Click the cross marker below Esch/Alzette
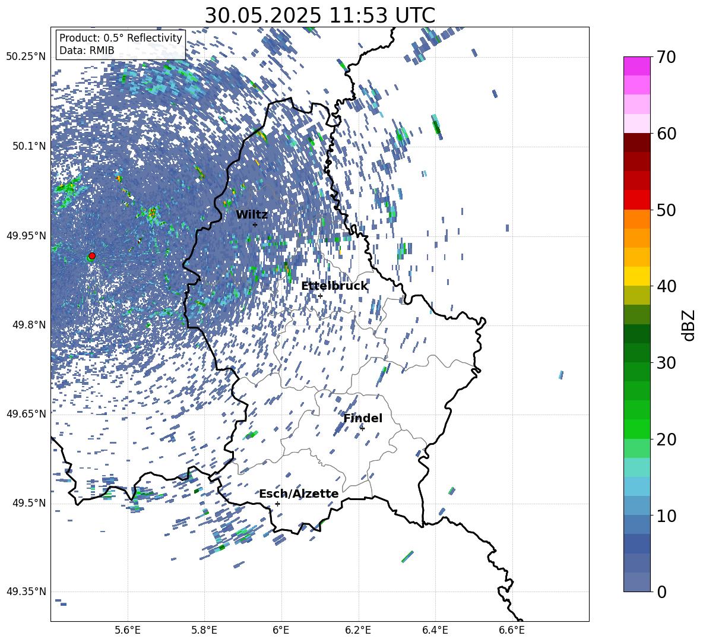The image size is (703, 642). coord(277,504)
